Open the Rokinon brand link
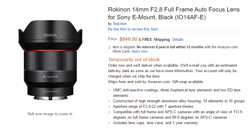The image size is (249, 129). point(120,24)
